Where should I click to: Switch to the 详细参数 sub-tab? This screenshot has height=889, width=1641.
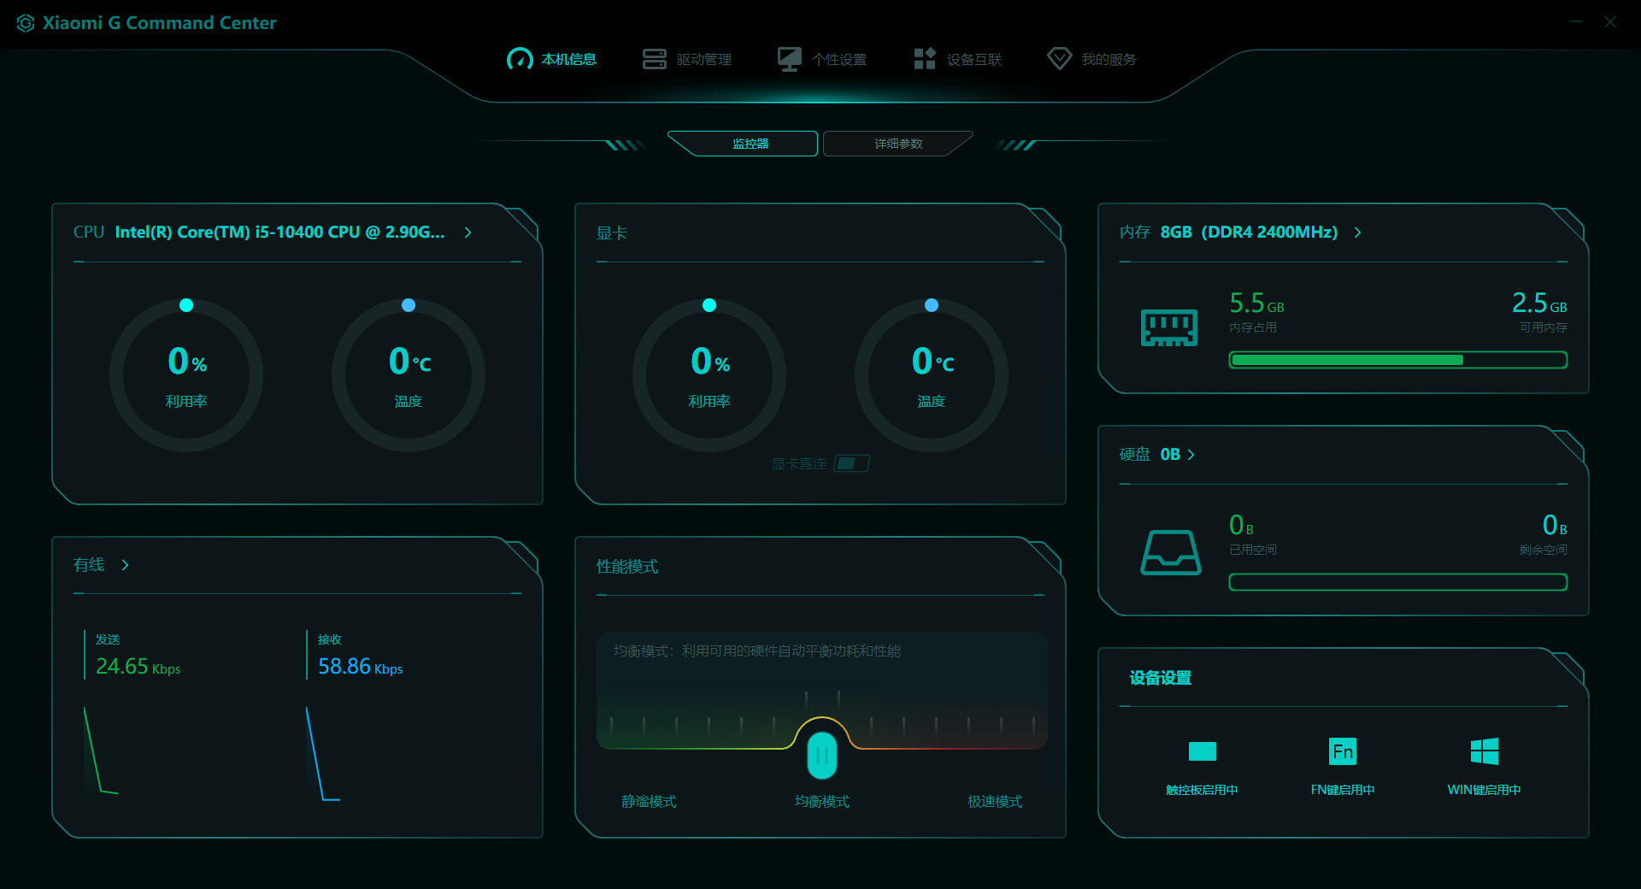click(x=897, y=144)
